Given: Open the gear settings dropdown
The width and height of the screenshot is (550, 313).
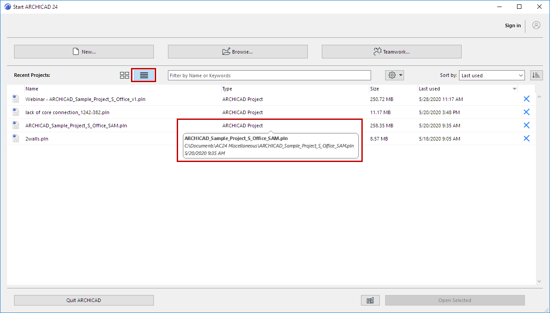Looking at the screenshot, I should tap(394, 76).
